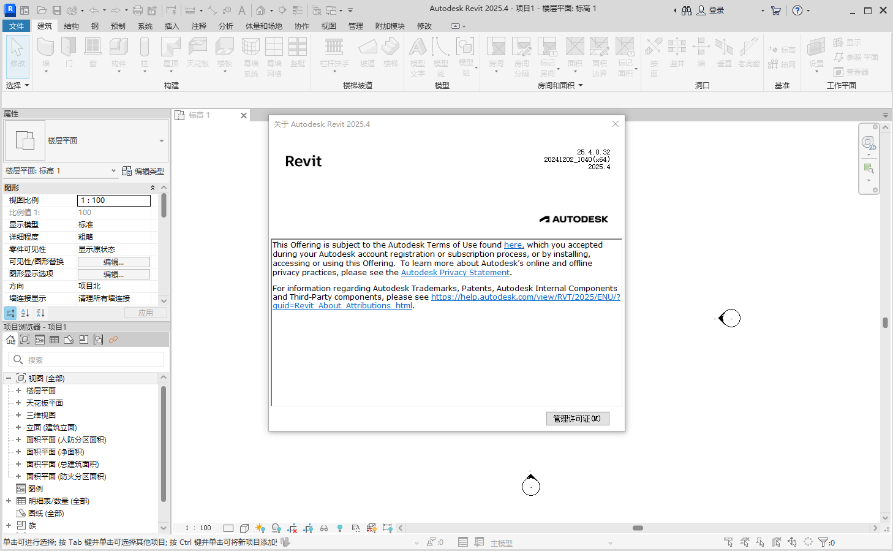
Task: Click the Text (A) icon in quick access toolbar
Action: click(x=242, y=10)
